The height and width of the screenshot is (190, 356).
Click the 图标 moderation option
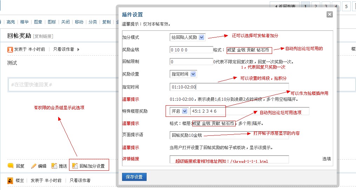tap(52, 22)
